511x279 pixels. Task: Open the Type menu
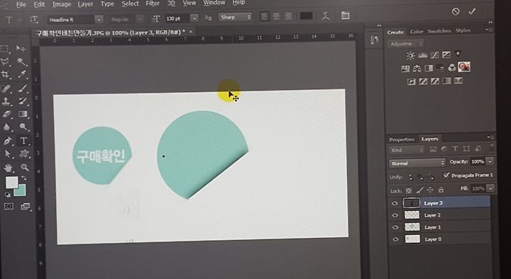point(107,4)
